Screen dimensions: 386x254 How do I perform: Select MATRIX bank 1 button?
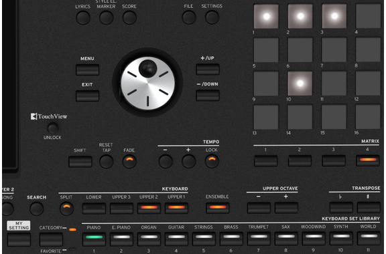265,161
